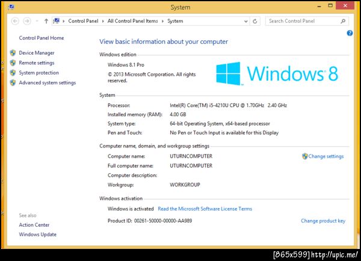Screen dimensions: 361x261
Task: Click the System window title bar icon
Action: [x=11, y=7]
